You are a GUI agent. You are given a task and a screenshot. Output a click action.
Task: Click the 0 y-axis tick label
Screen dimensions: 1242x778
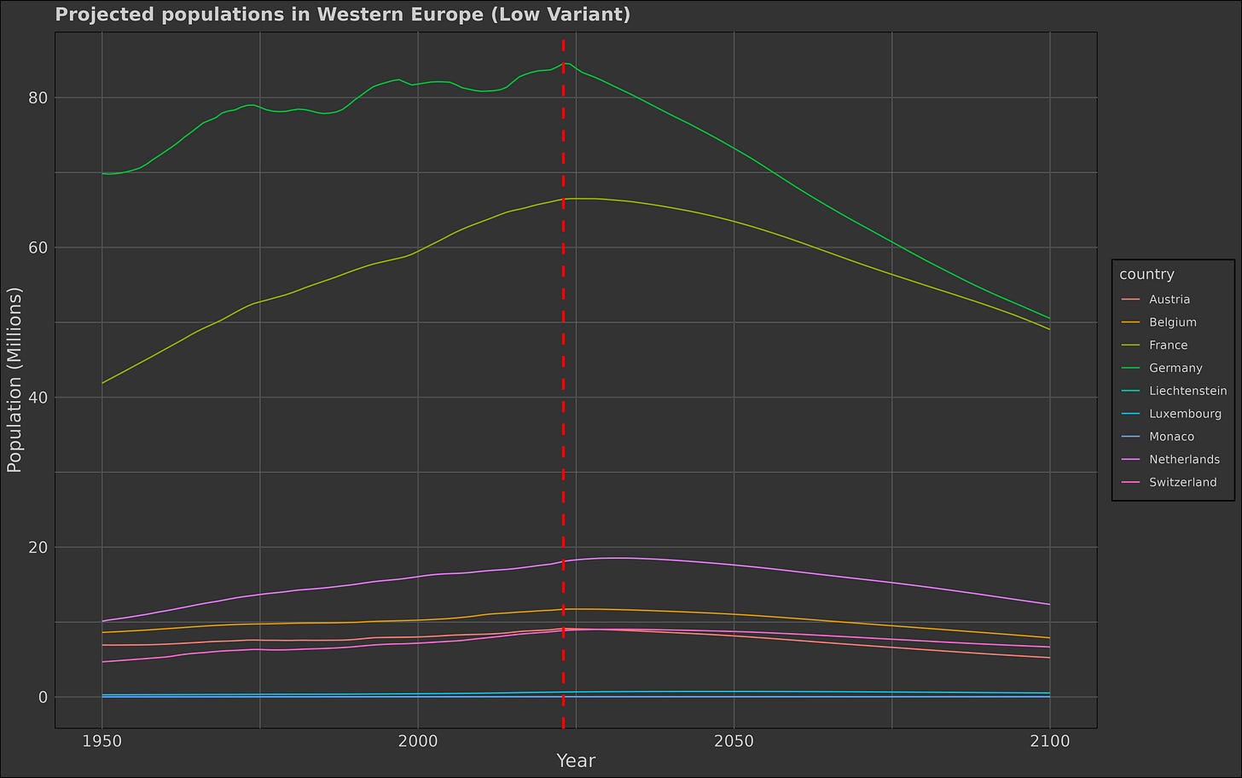pyautogui.click(x=43, y=697)
